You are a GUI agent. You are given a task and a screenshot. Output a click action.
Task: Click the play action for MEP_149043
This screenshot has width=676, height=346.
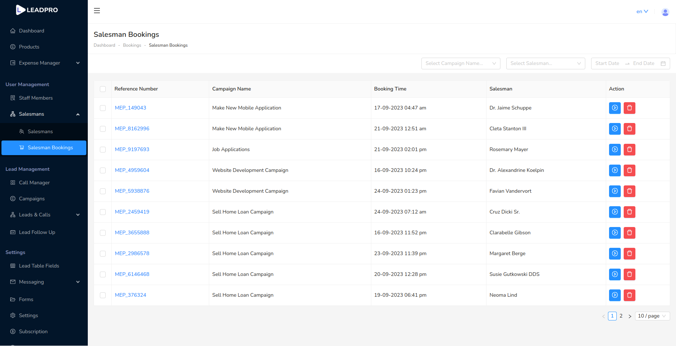coord(615,108)
